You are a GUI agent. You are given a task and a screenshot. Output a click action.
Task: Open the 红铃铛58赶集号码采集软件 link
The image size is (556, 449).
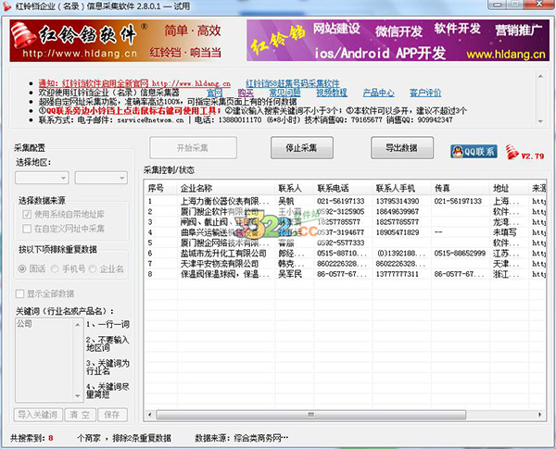tap(293, 83)
